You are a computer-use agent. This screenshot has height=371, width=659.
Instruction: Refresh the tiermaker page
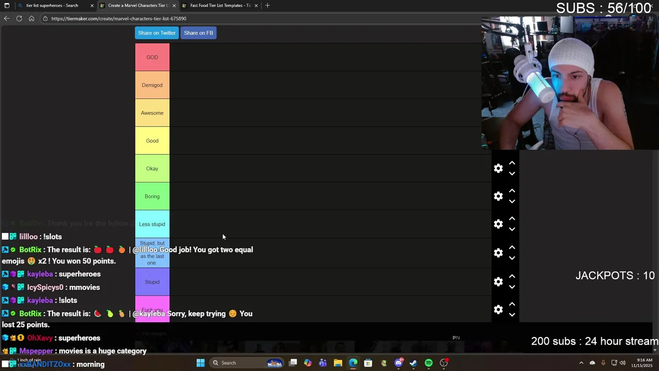19,19
